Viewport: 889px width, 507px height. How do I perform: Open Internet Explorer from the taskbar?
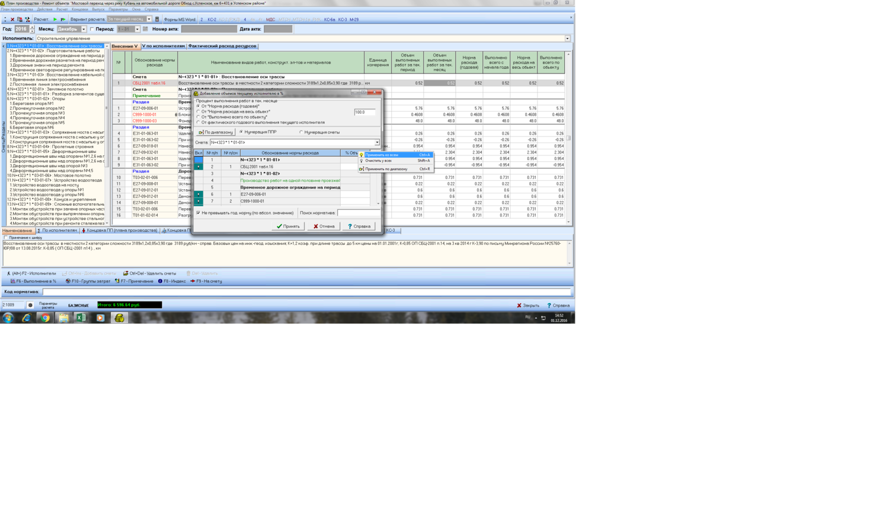click(x=27, y=318)
